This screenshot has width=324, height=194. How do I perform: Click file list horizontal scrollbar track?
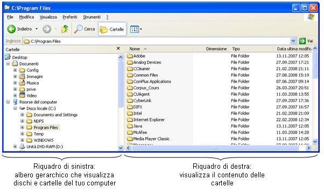pyautogui.click(x=219, y=148)
